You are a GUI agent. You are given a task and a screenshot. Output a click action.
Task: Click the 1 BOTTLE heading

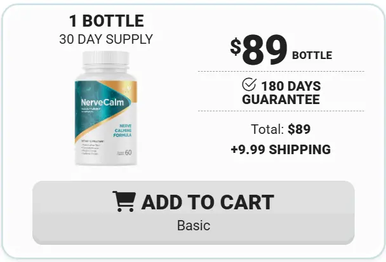pyautogui.click(x=107, y=21)
